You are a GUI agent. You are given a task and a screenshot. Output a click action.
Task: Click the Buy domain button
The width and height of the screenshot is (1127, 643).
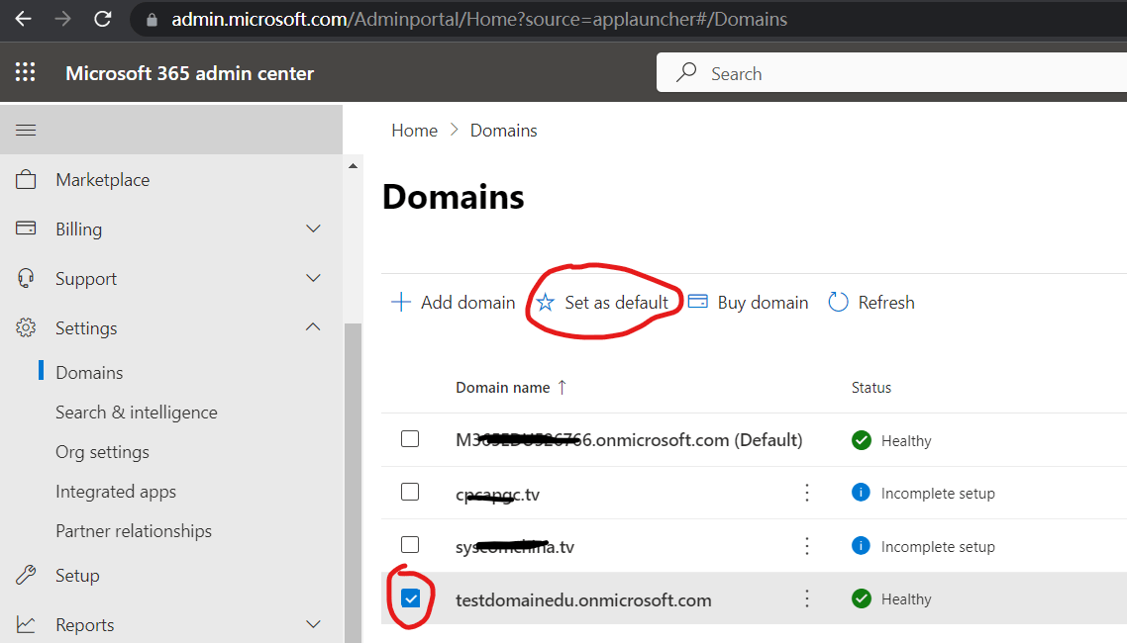click(749, 302)
